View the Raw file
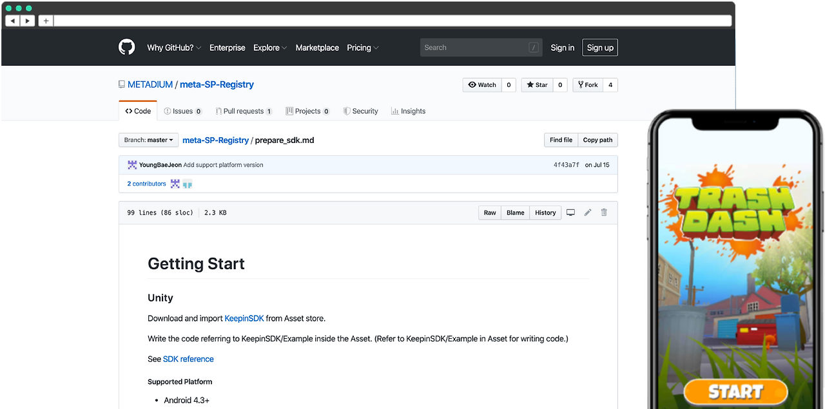 (x=490, y=213)
